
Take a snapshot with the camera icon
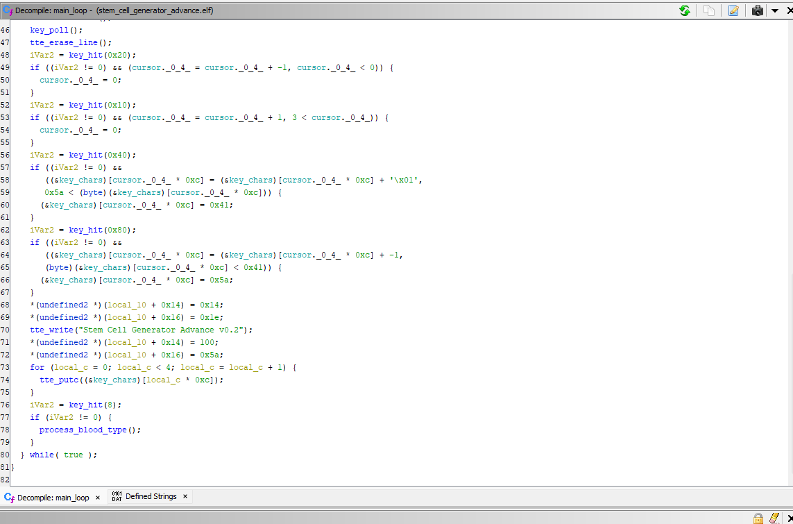758,10
